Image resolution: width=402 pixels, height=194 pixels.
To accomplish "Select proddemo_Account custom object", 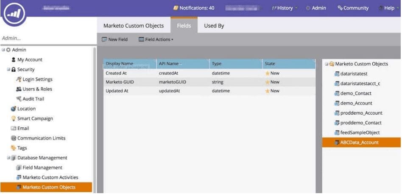I will pos(361,113).
